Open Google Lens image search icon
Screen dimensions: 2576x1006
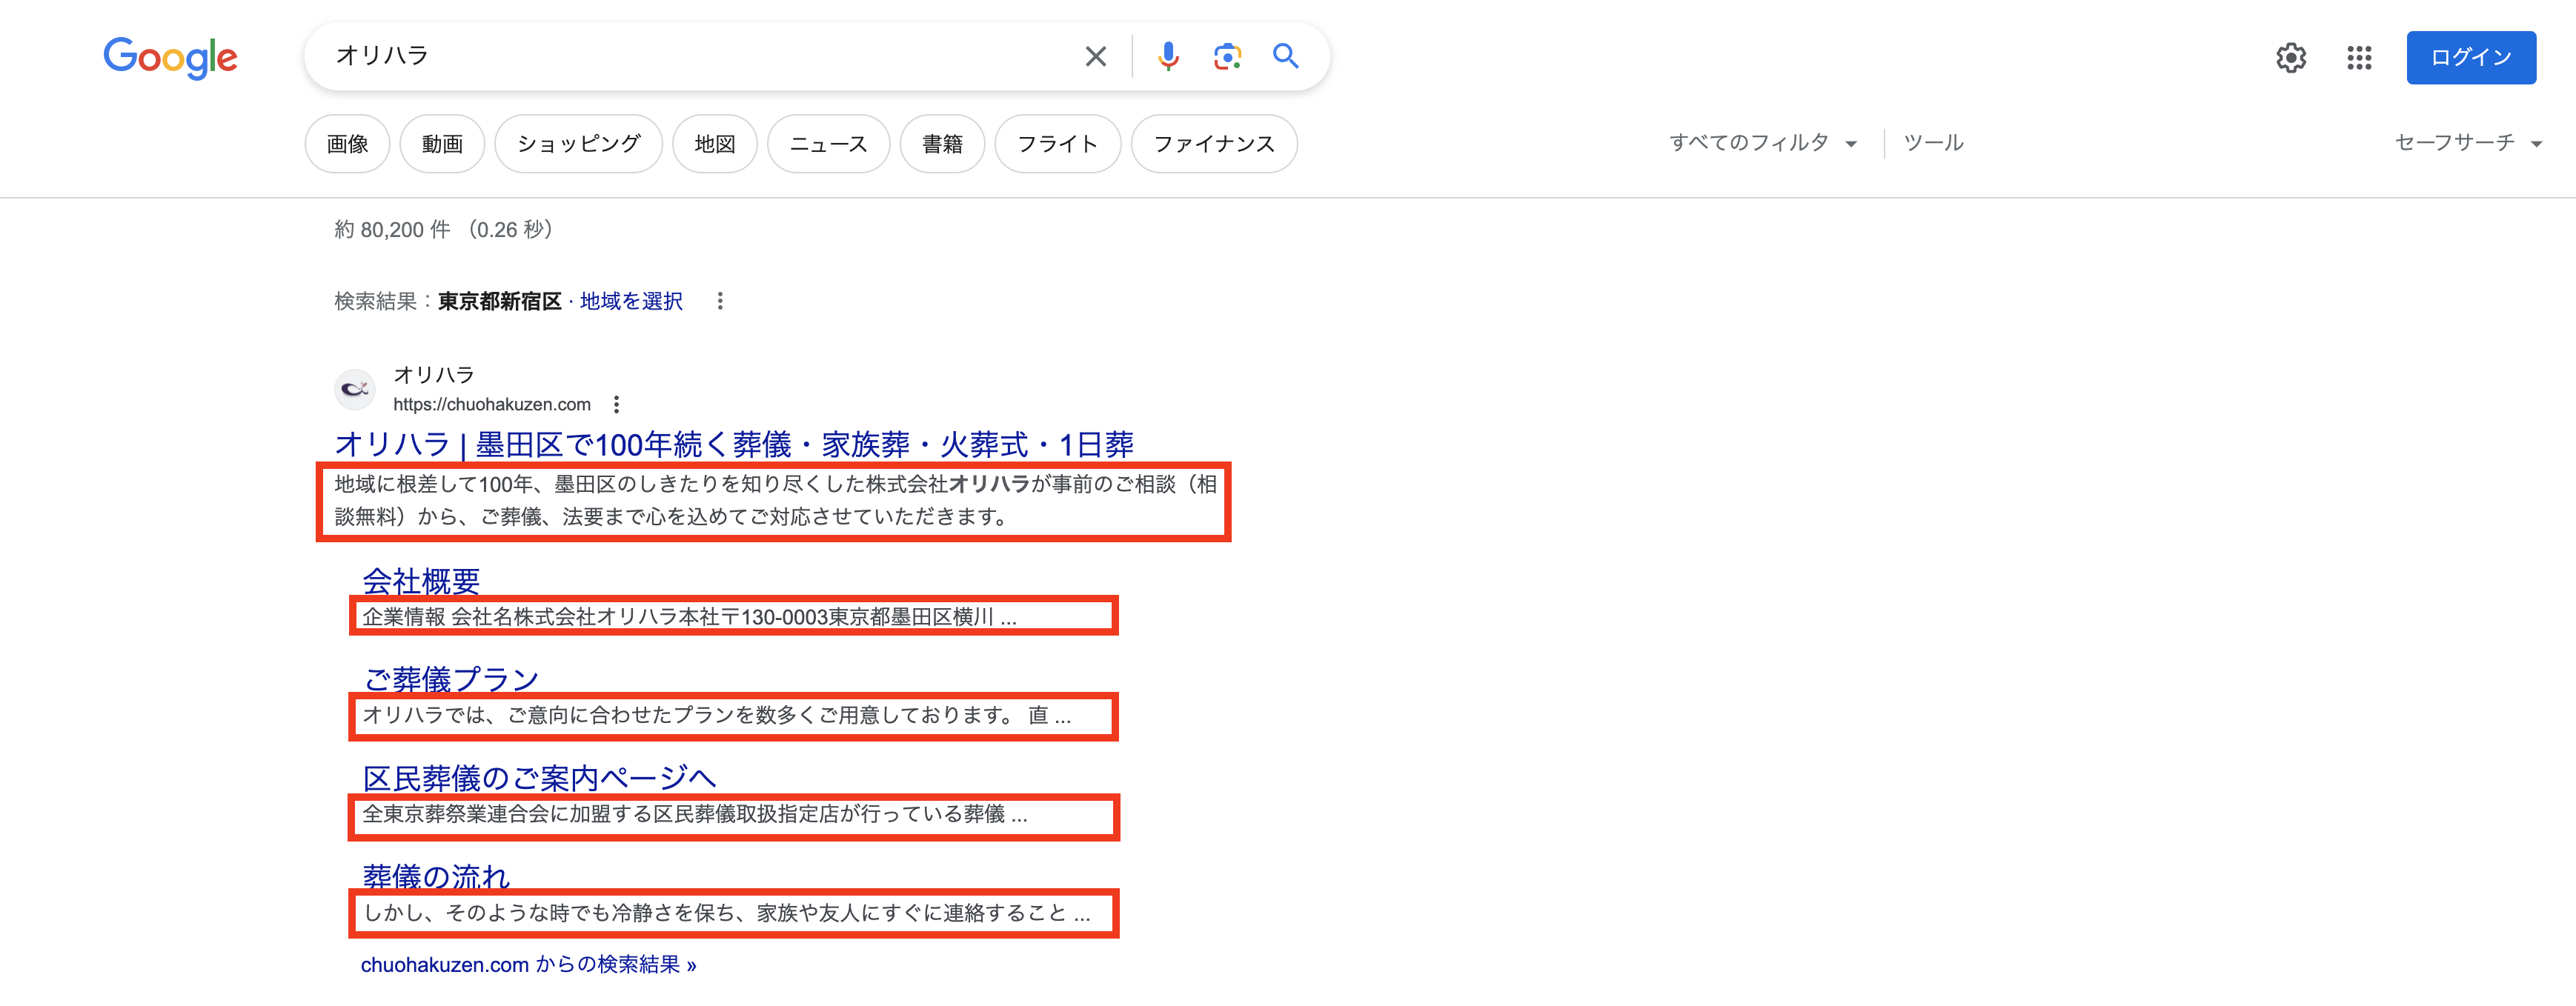tap(1227, 57)
